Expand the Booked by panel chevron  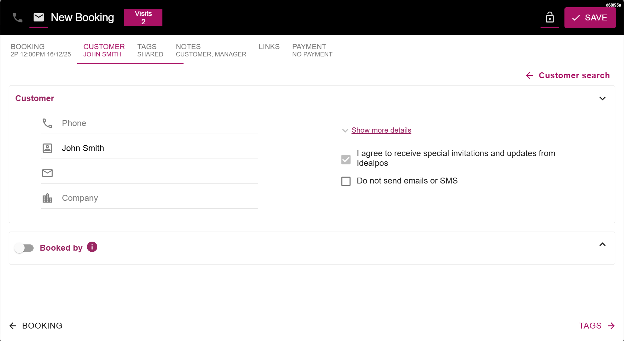click(602, 245)
